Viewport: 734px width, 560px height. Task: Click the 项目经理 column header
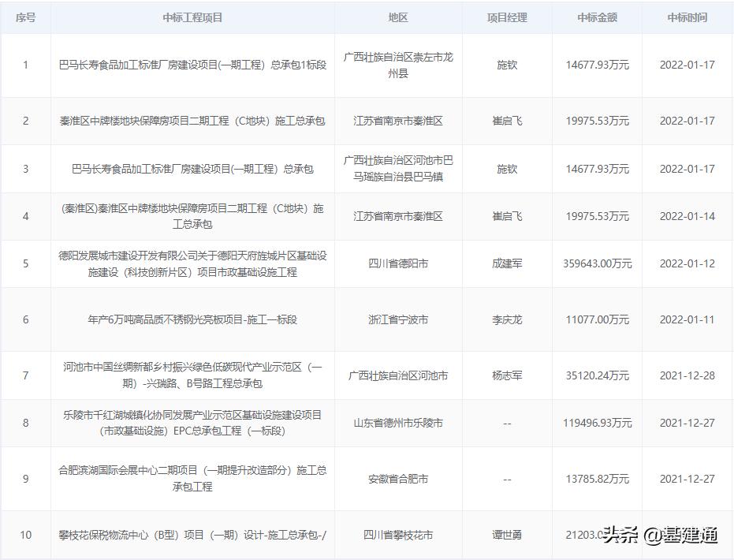(x=507, y=17)
